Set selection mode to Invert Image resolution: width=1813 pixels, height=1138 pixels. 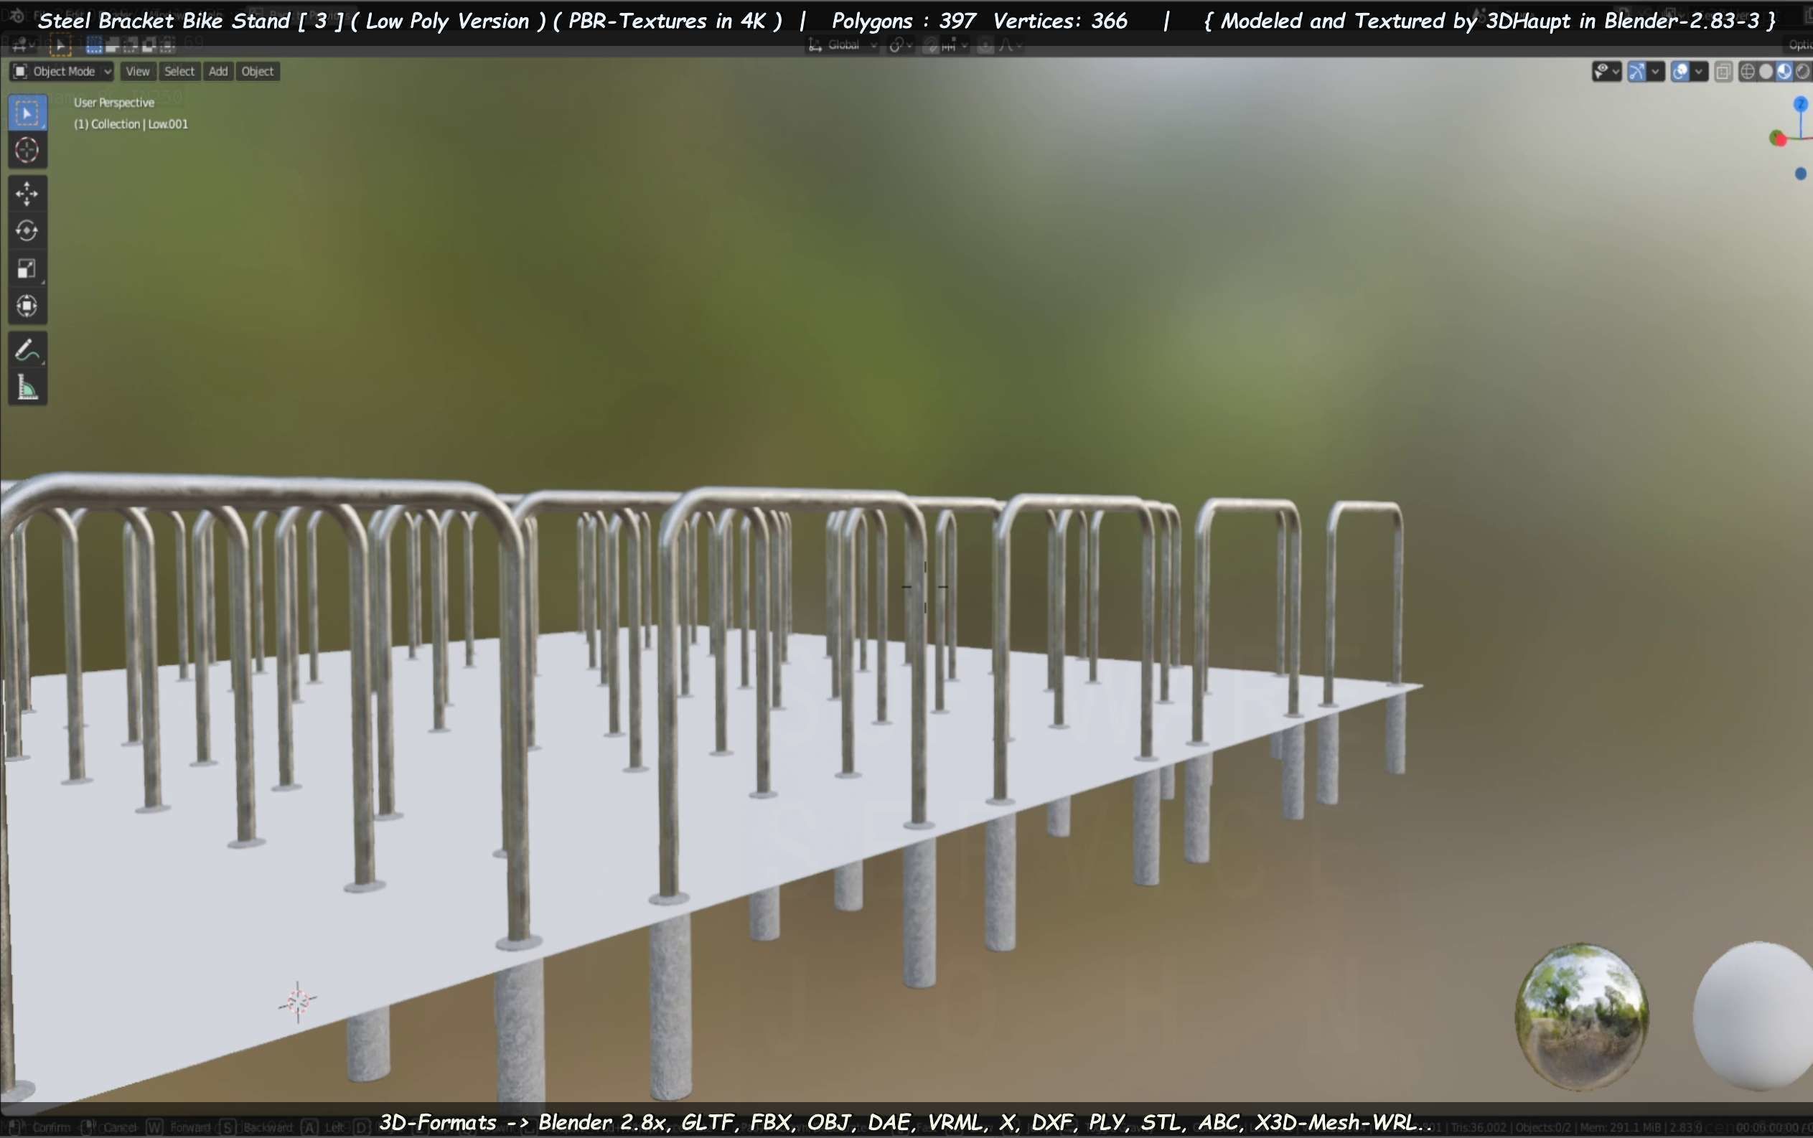coord(149,45)
